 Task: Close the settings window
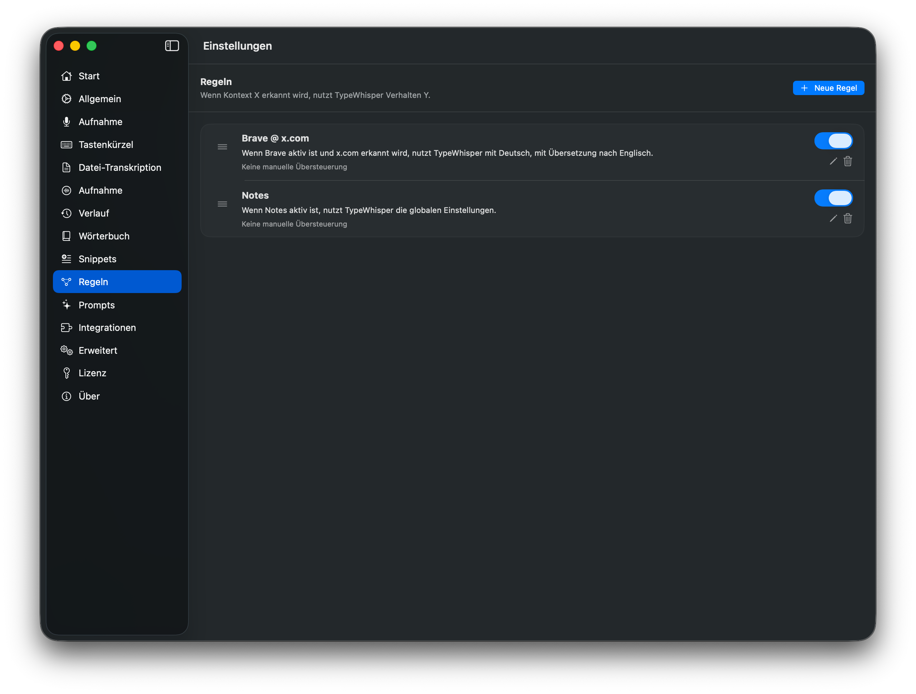click(59, 46)
